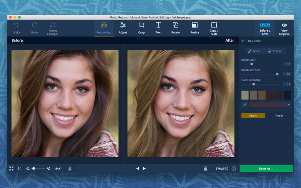Set zoom to 1:1

pos(20,168)
